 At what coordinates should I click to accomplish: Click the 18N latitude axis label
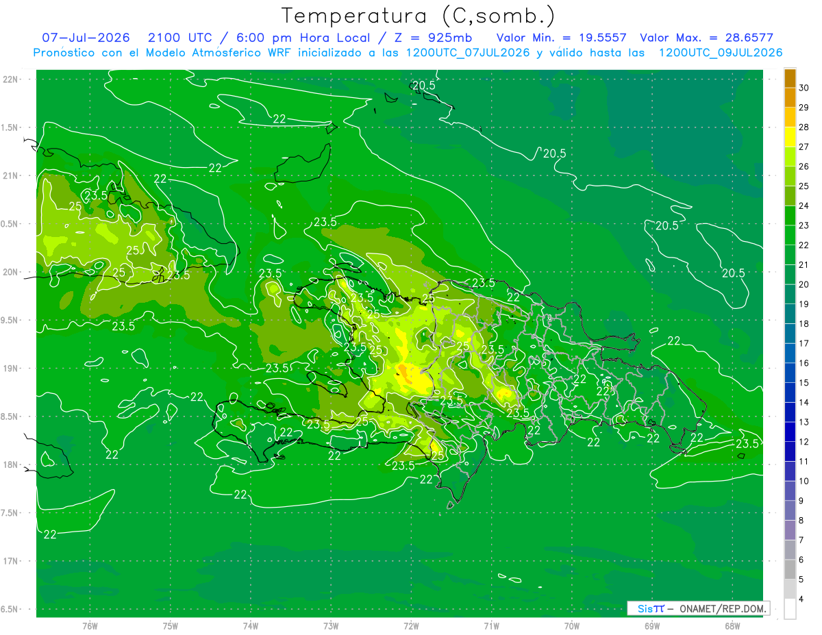click(11, 464)
